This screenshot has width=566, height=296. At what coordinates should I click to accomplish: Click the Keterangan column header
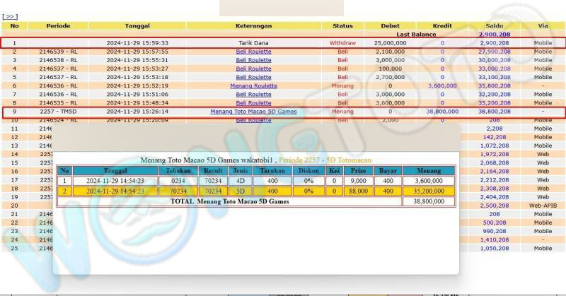tap(253, 25)
